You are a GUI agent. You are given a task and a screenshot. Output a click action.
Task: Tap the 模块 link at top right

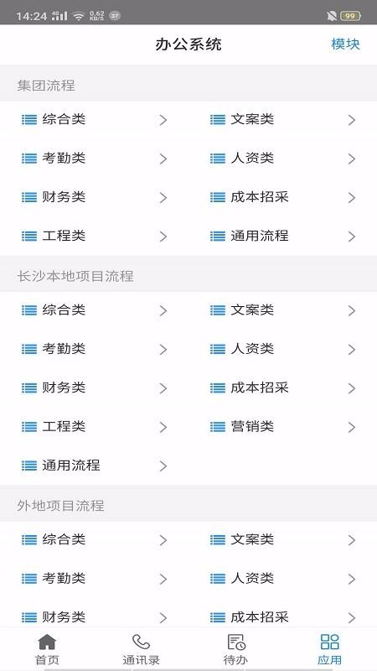click(x=345, y=44)
